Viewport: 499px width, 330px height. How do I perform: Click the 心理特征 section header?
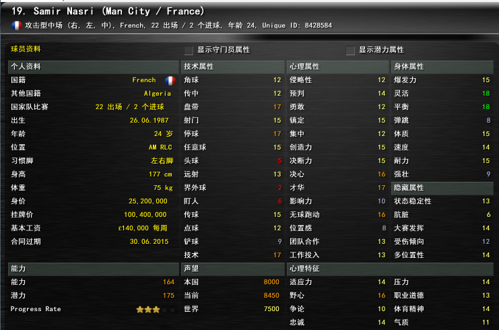(x=390, y=269)
